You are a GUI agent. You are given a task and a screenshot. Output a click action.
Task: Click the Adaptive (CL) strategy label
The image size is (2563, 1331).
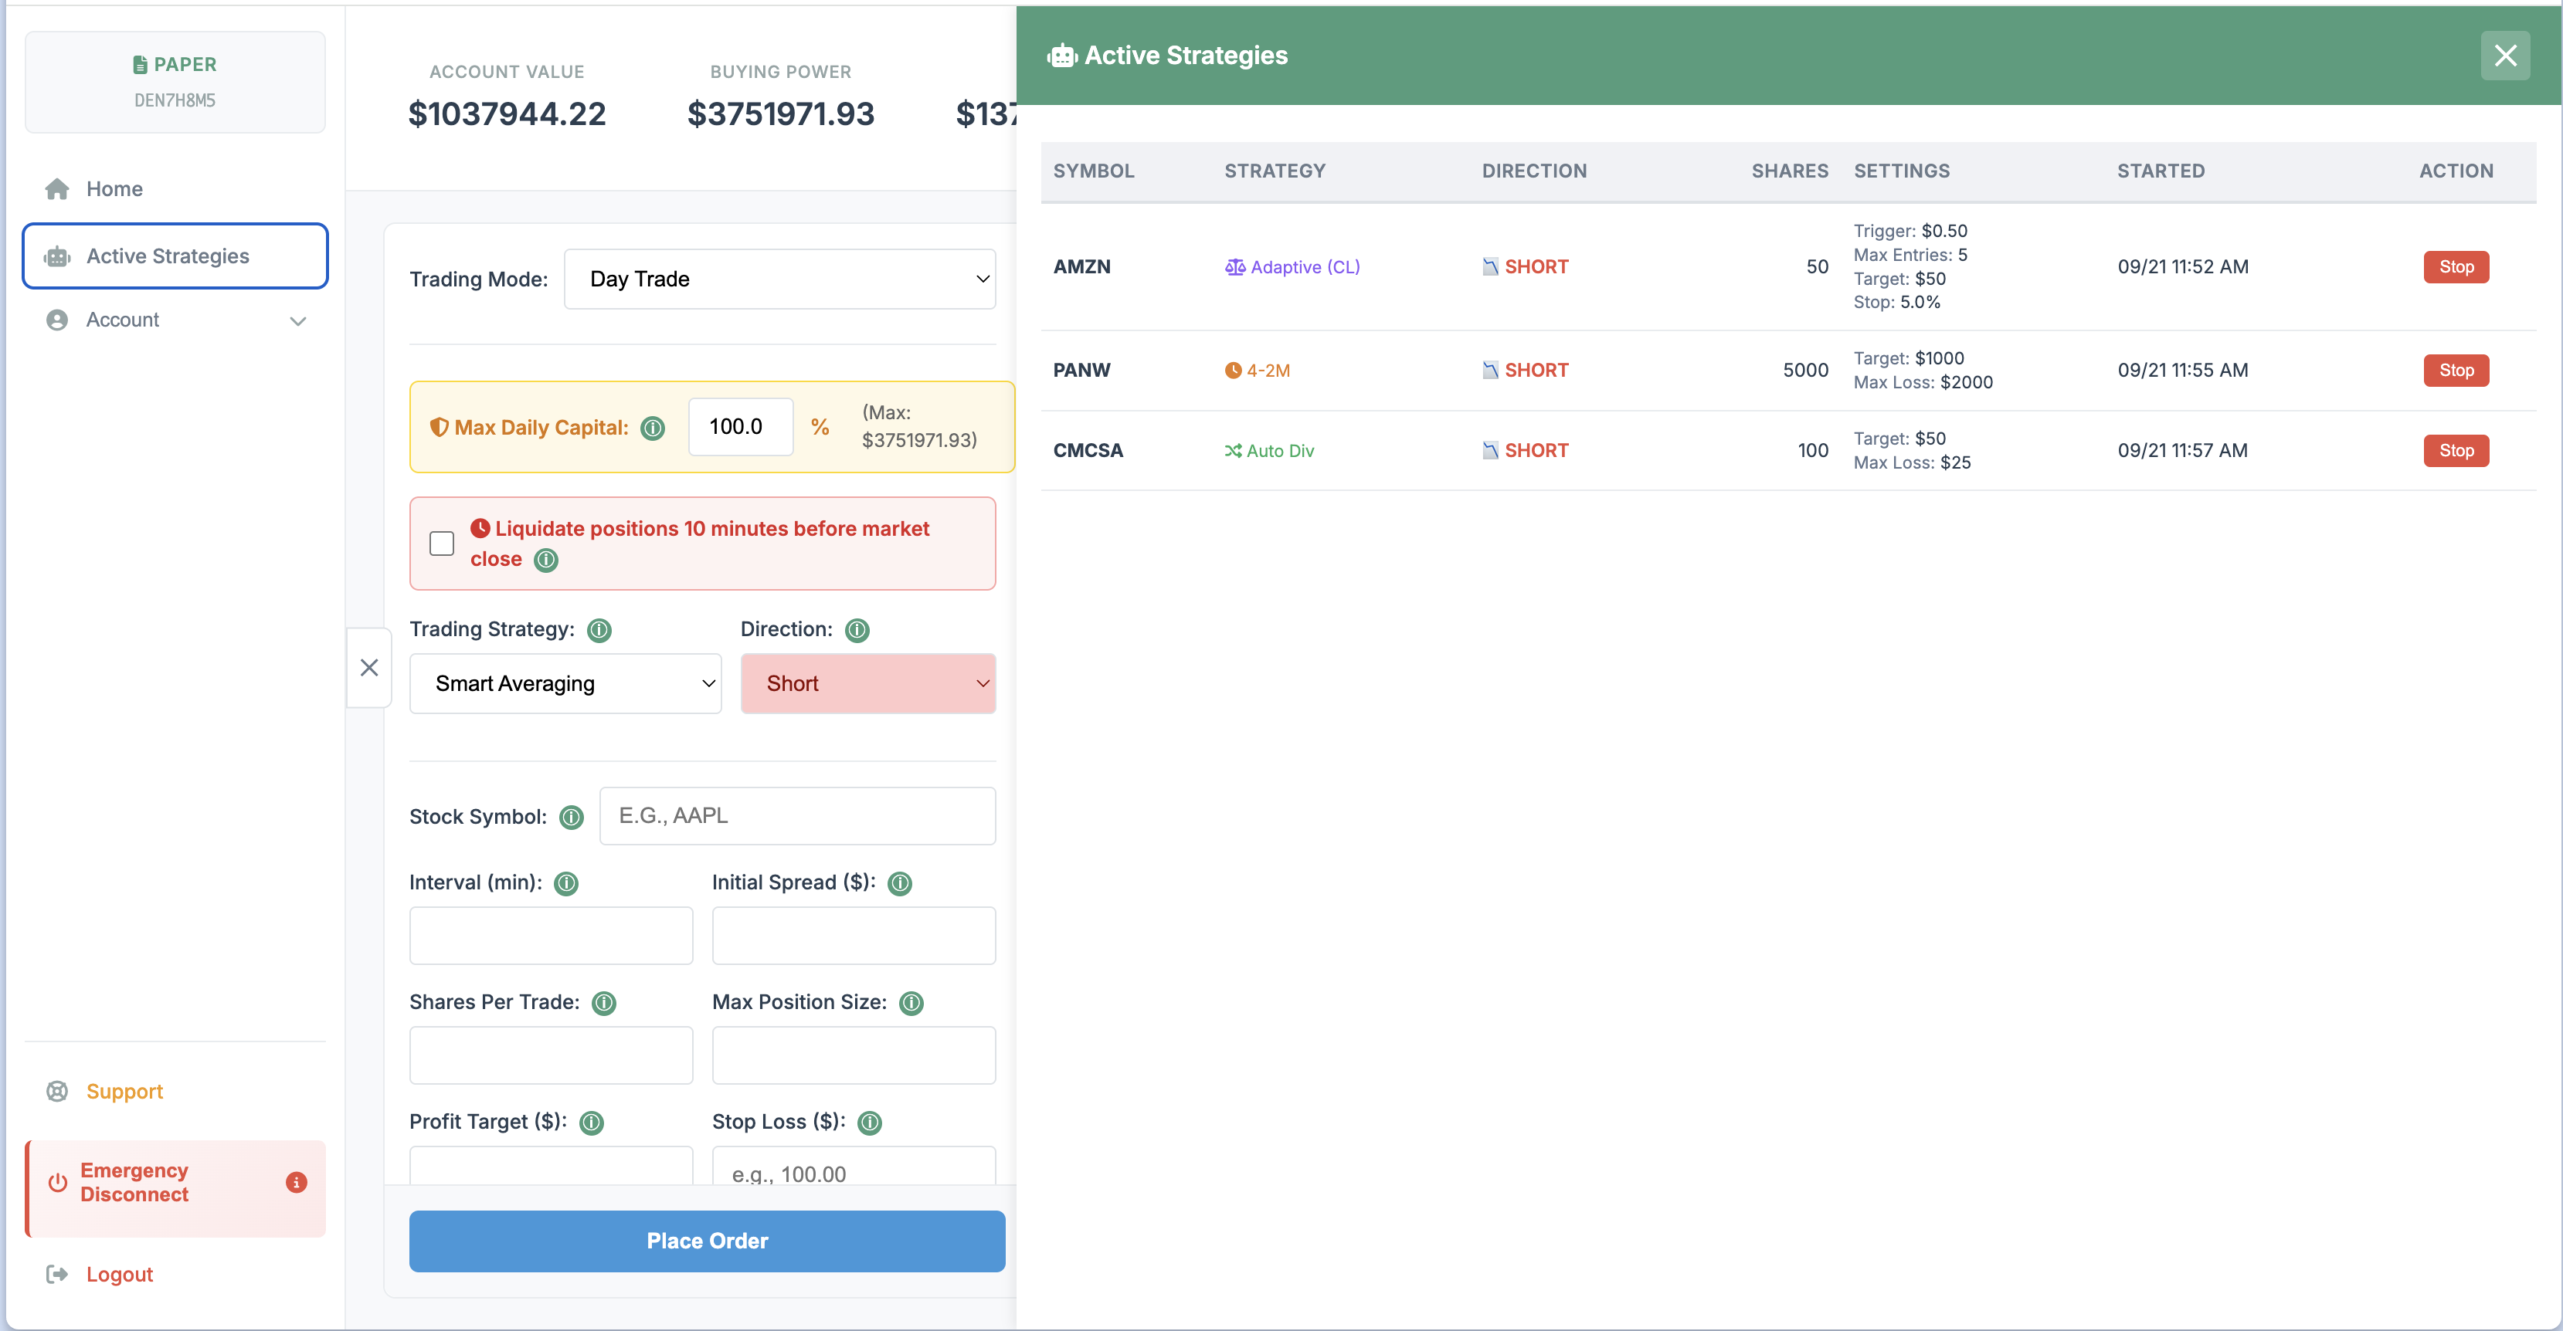coord(1292,266)
